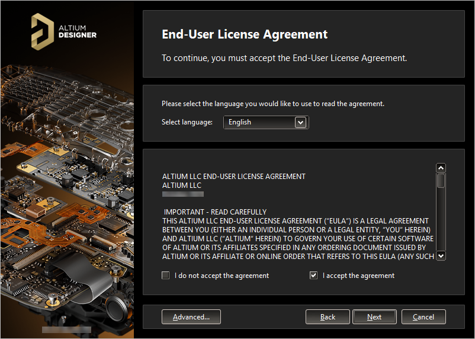Screen dimensions: 475x339
Task: Click the Altium Designer logo icon
Action: point(43,31)
